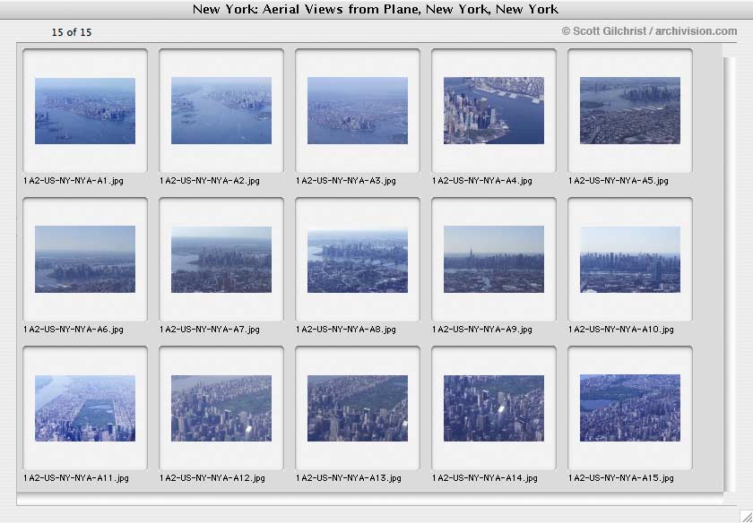Open thumbnail image 1A2-US-NY-NYA-A14.jpg

pos(494,408)
